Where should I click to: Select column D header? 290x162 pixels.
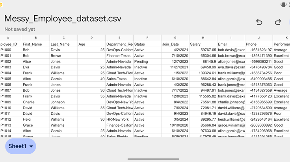point(91,38)
